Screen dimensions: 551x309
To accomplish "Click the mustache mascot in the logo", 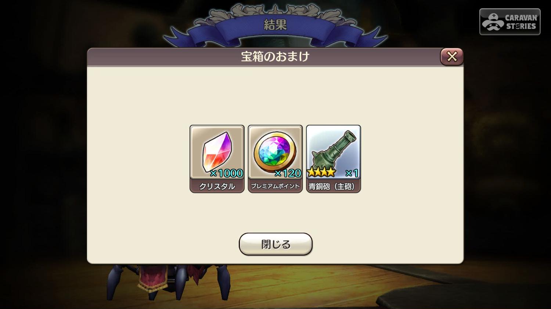I will point(493,22).
